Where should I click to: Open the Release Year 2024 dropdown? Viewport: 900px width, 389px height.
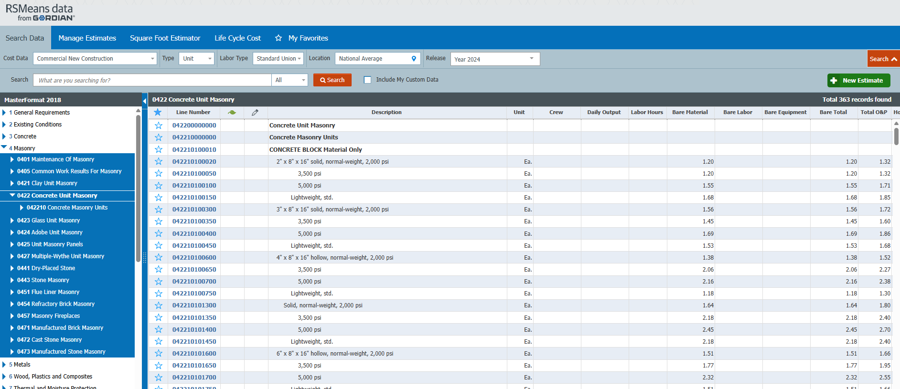pyautogui.click(x=495, y=59)
